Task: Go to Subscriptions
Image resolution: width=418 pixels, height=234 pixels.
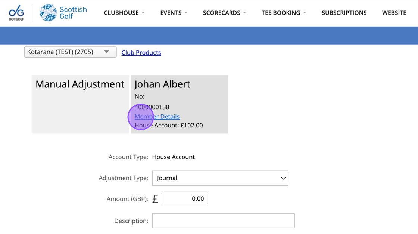Action: [344, 13]
